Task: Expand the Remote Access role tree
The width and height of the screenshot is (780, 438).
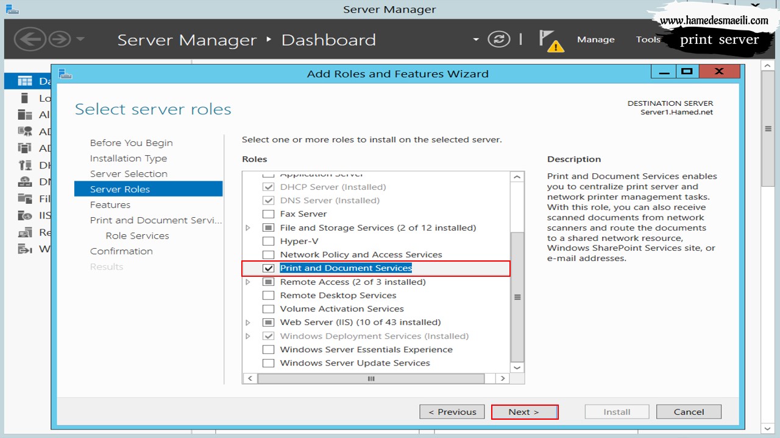Action: 248,282
